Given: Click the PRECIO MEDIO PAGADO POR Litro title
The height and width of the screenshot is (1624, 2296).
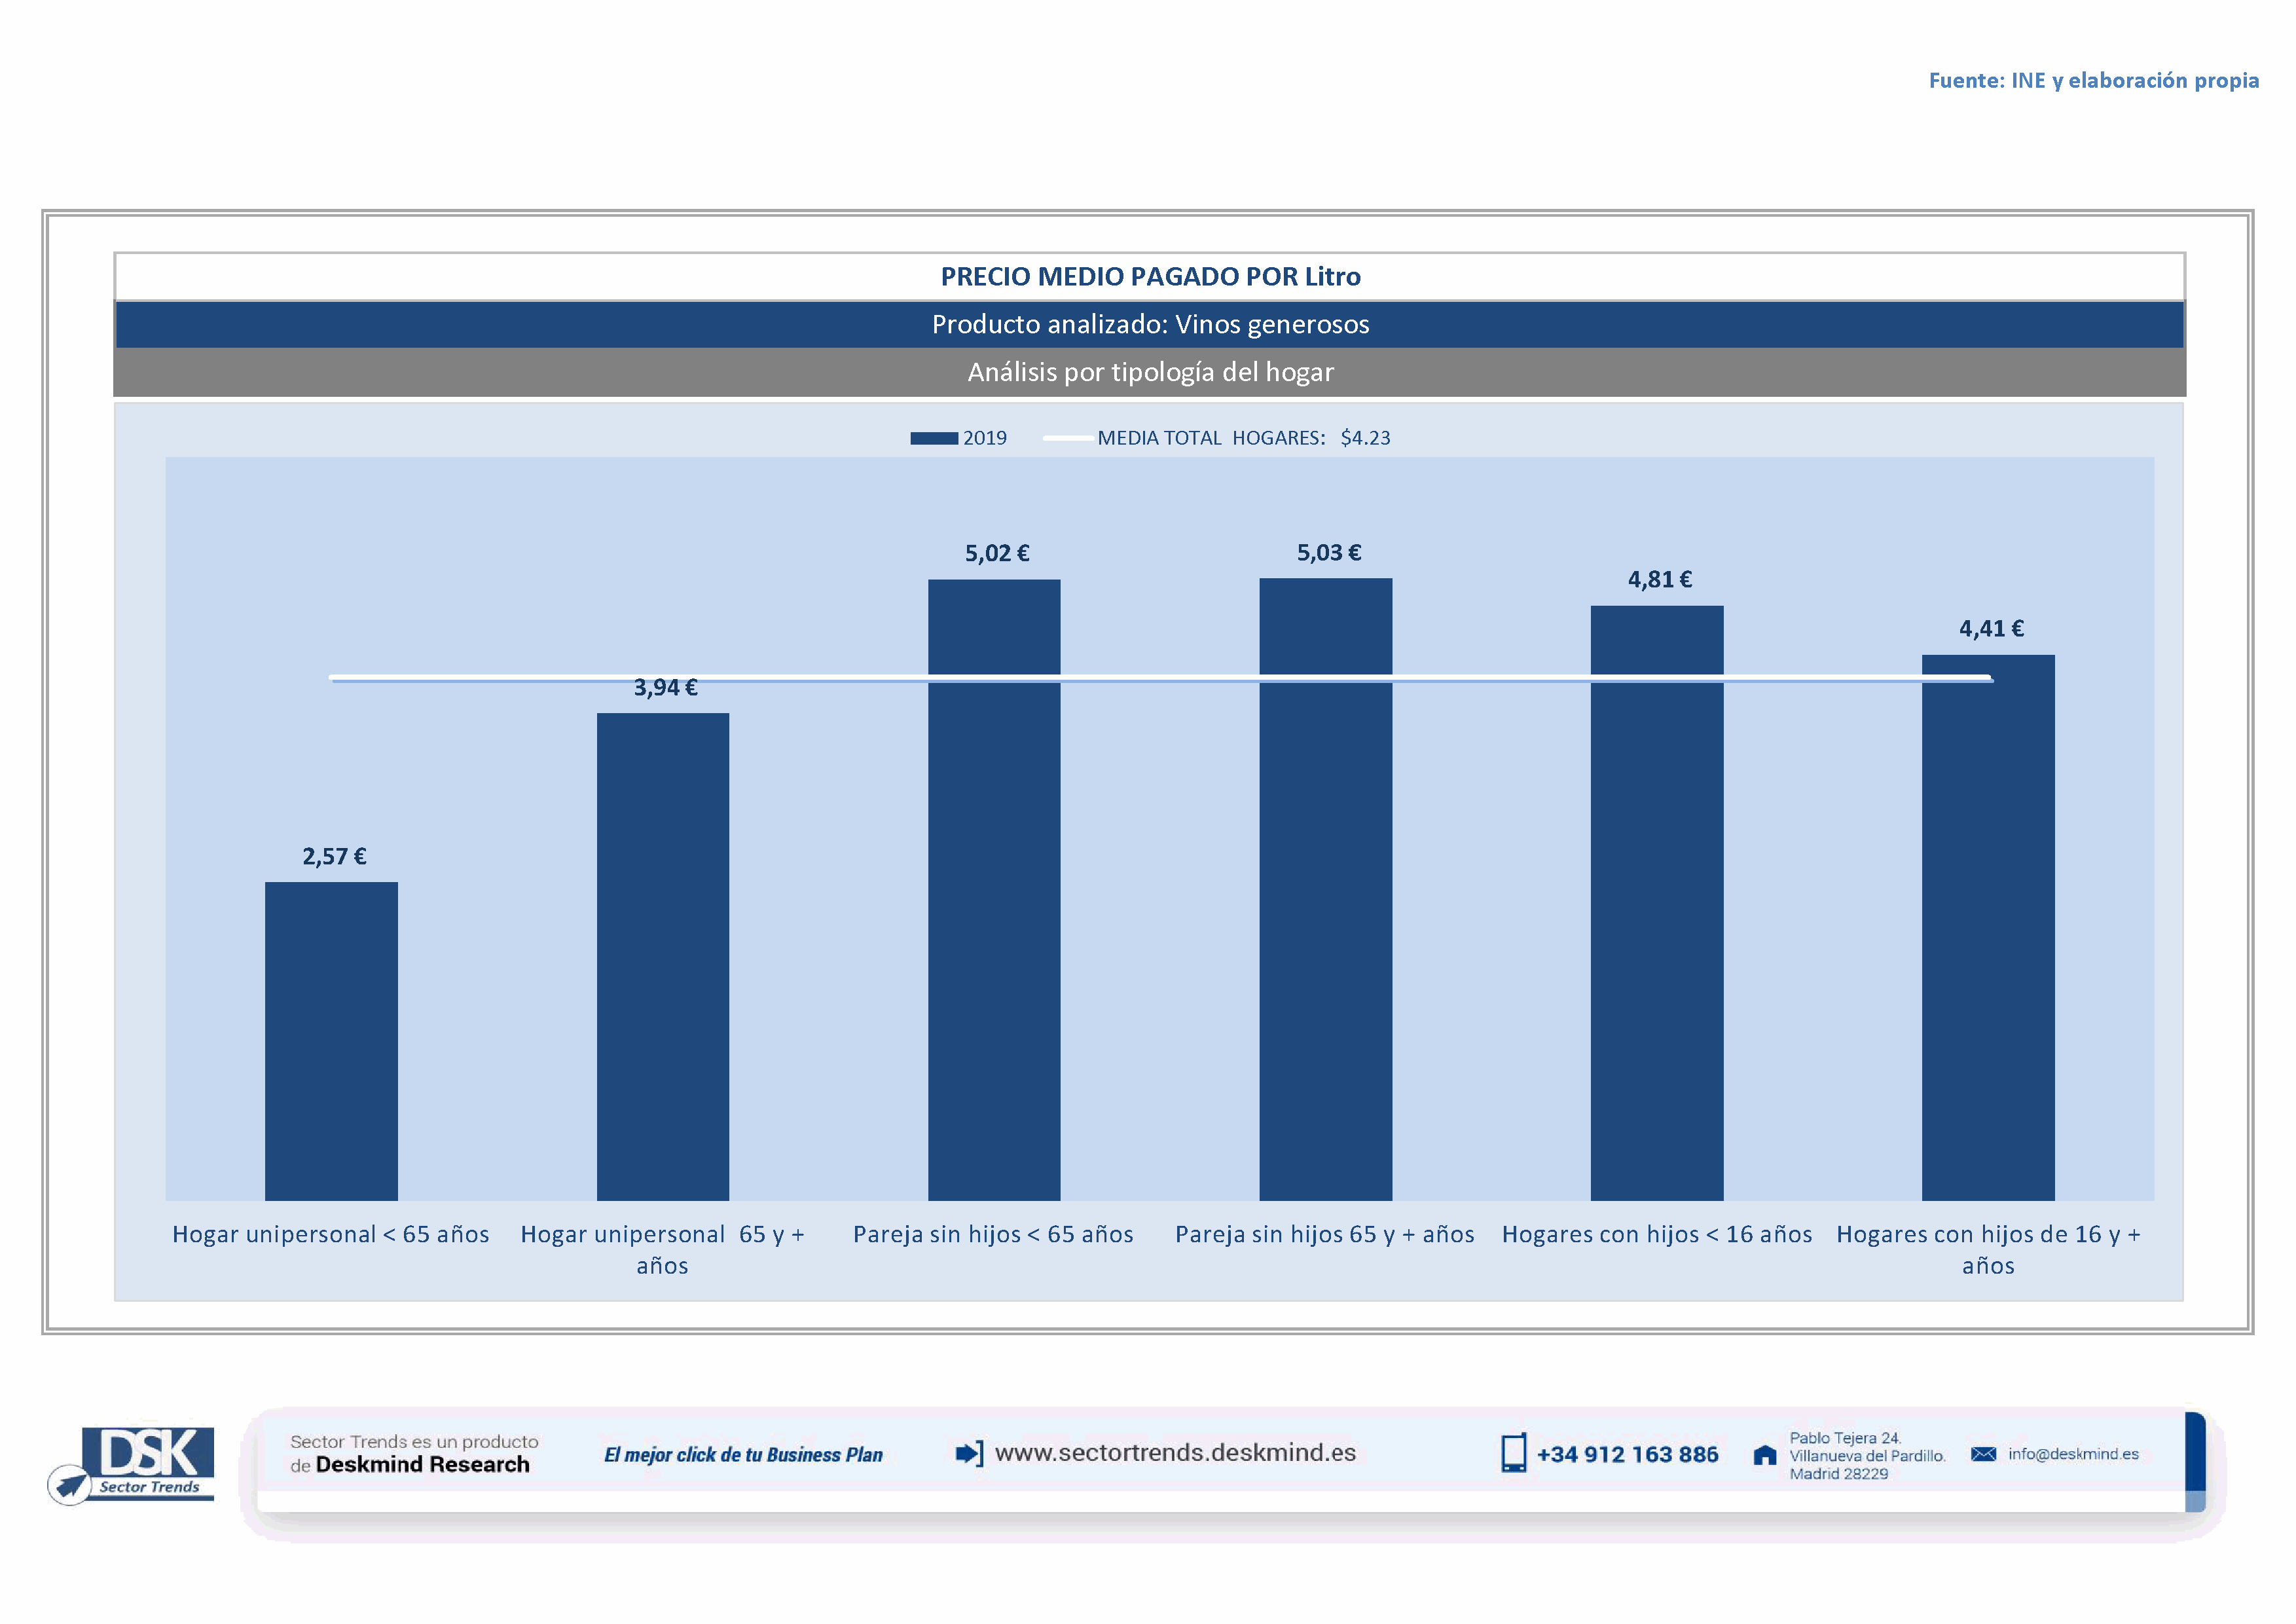Looking at the screenshot, I should click(x=1150, y=277).
